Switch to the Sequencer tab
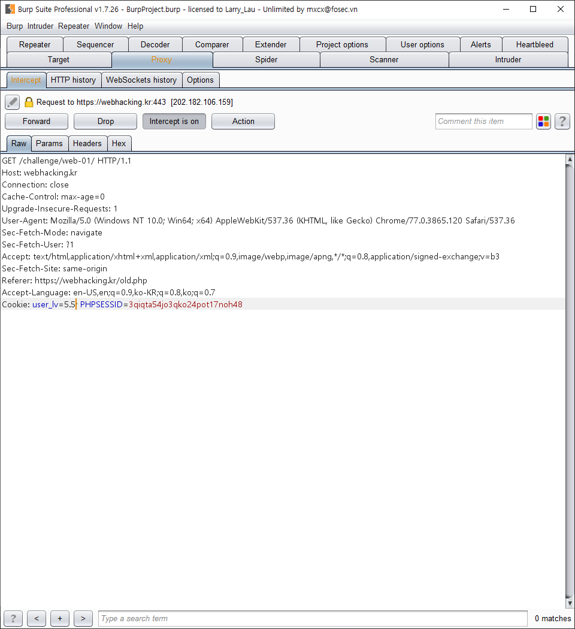Screen dimensions: 575x629 click(95, 44)
